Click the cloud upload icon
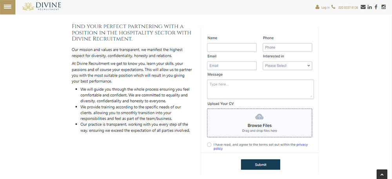The image size is (392, 179). 259,117
